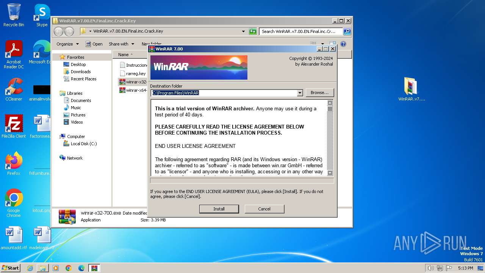
Task: Select Desktop under Favorites
Action: [78, 64]
